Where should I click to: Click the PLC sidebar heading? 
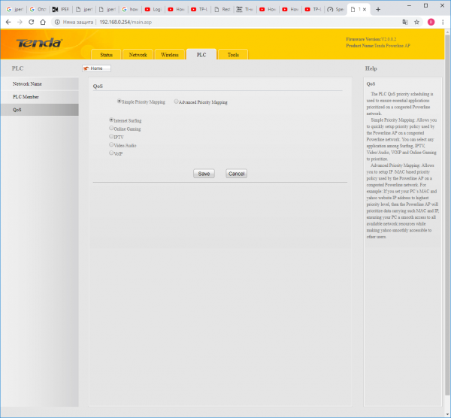tap(17, 68)
